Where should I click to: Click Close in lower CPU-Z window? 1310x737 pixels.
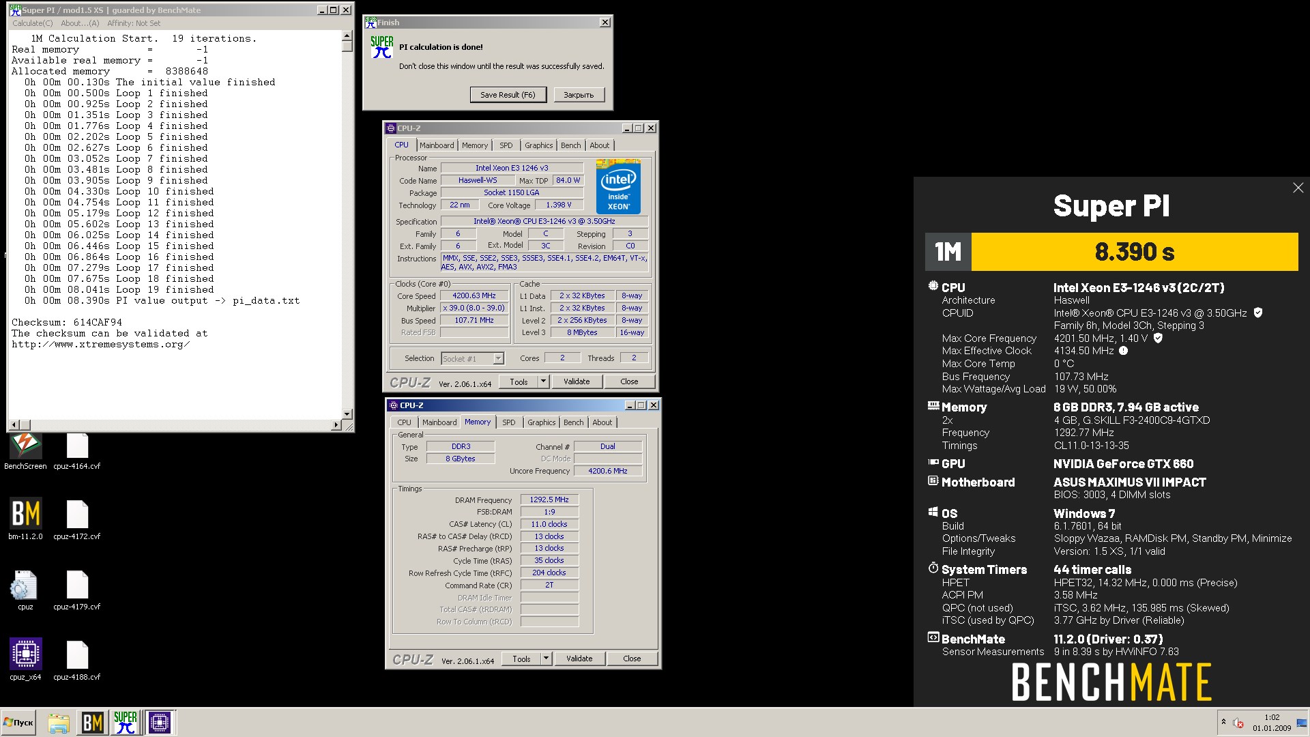click(x=632, y=659)
